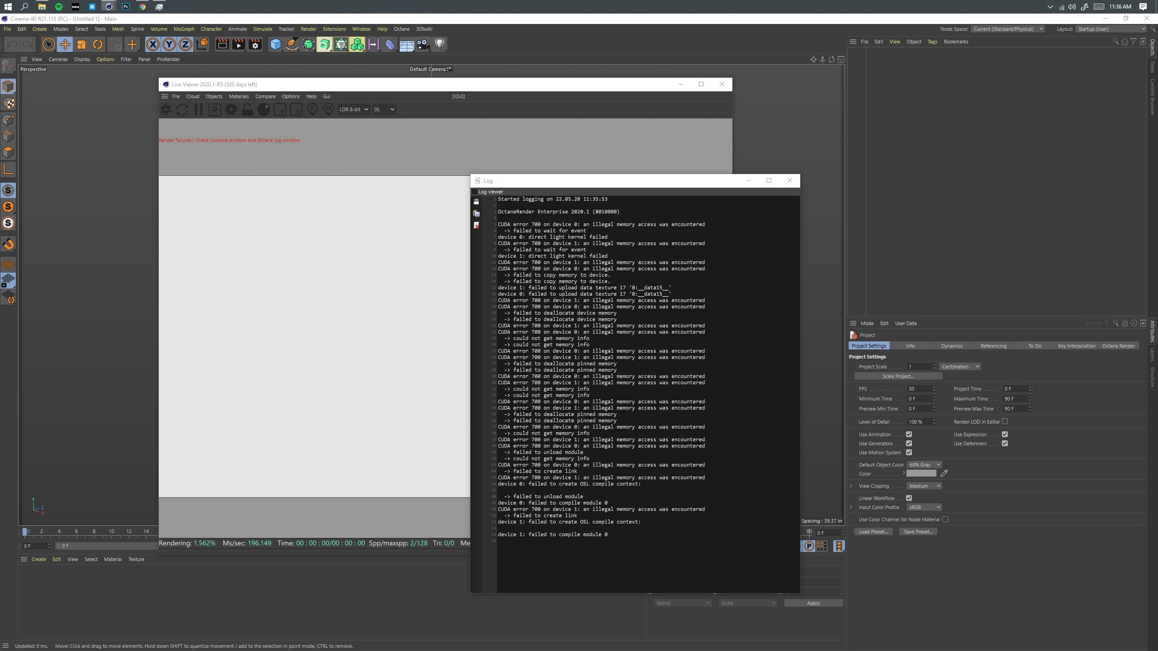Expand View Clipping section arrow
The width and height of the screenshot is (1158, 651).
851,486
